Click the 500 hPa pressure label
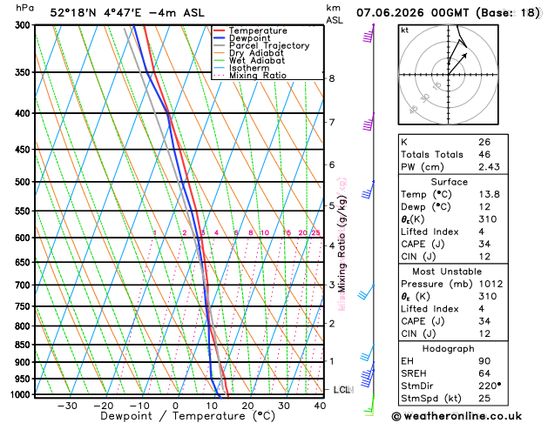The height and width of the screenshot is (423, 548). coord(24,182)
